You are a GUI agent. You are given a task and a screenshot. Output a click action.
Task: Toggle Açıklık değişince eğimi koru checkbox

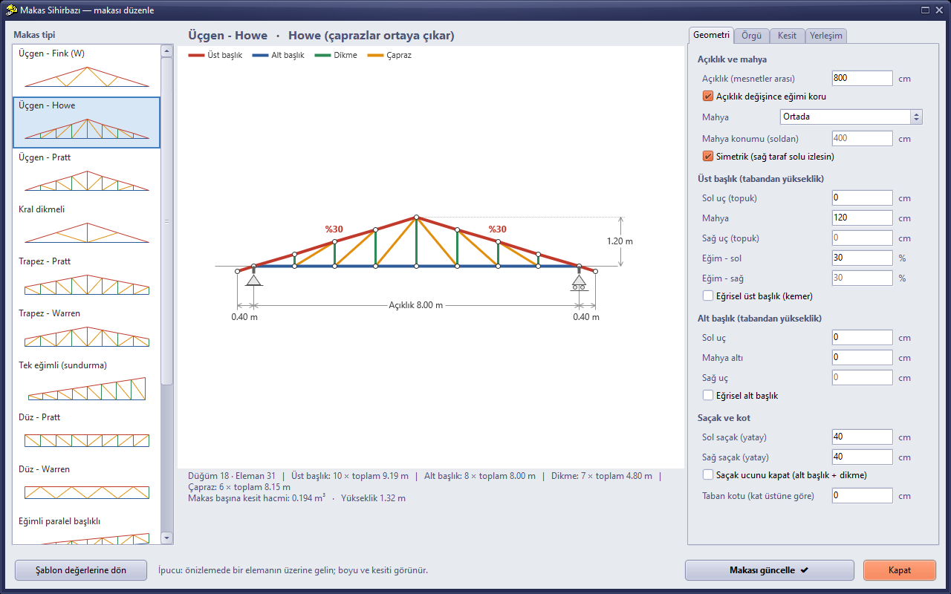click(x=707, y=96)
